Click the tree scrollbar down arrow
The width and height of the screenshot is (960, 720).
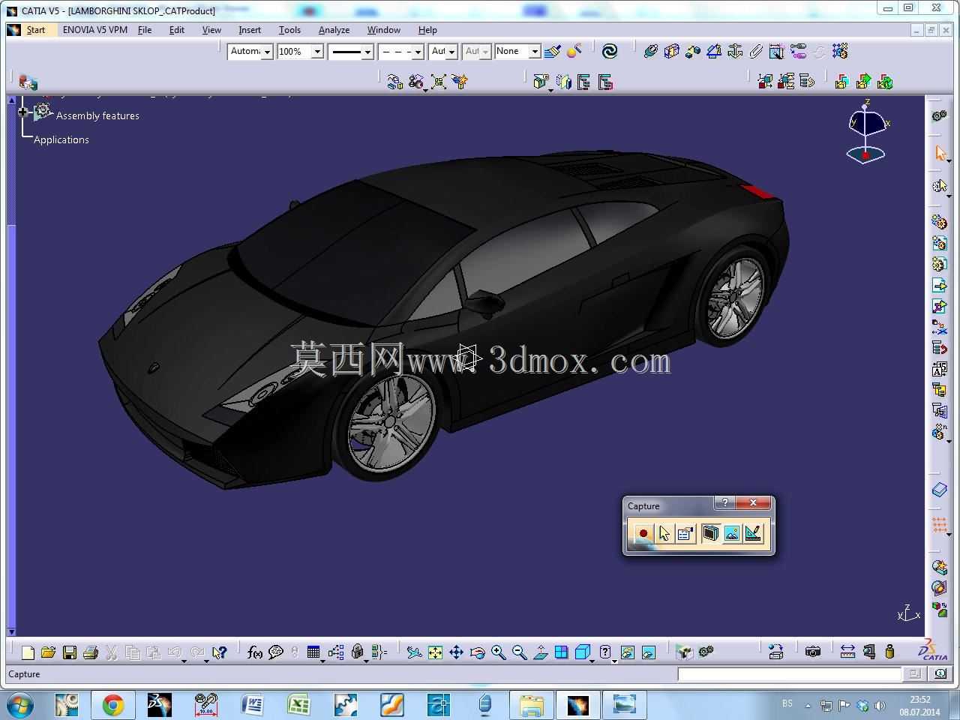(10, 631)
